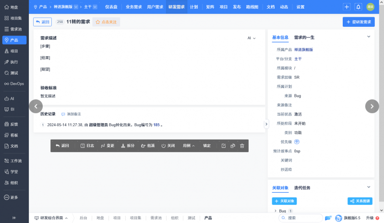This screenshot has height=223, width=384.
Task: Toggle follow with the 点击关注 star
Action: point(106,22)
